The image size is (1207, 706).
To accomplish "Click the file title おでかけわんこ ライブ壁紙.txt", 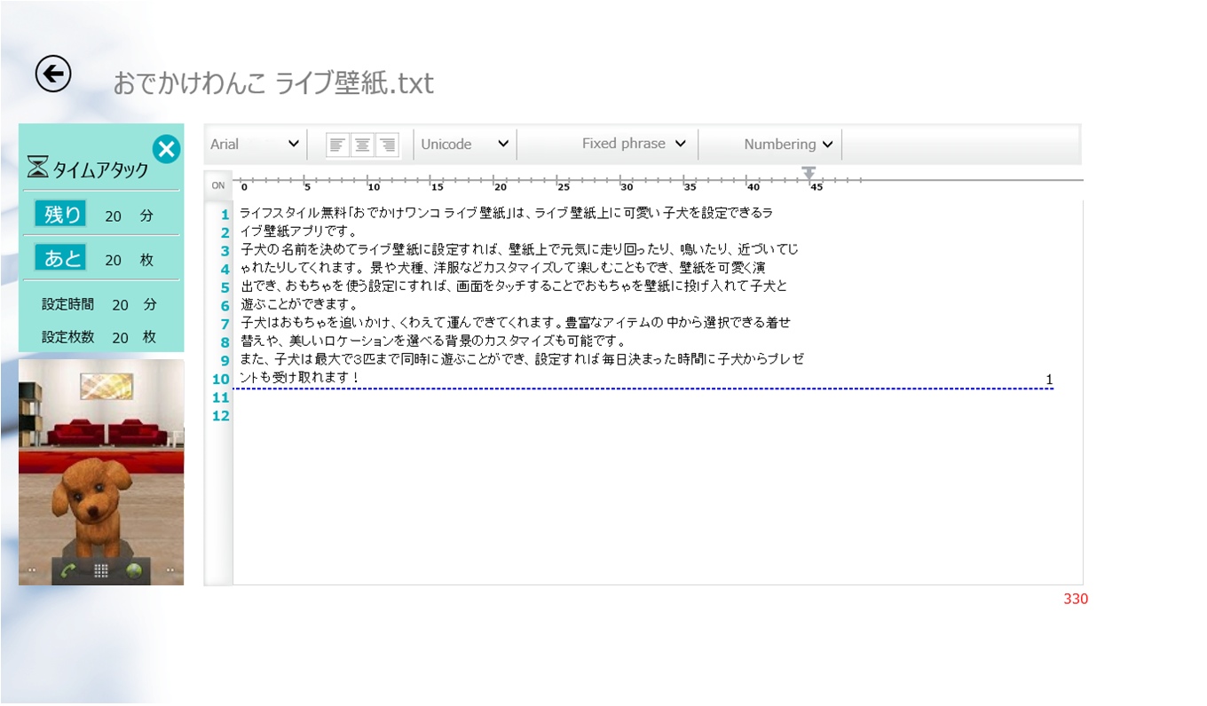I will coord(273,83).
